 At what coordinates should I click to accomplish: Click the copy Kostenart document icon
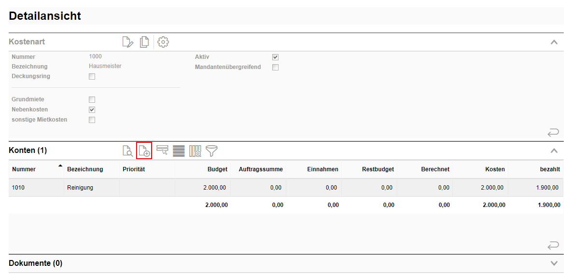[x=144, y=42]
